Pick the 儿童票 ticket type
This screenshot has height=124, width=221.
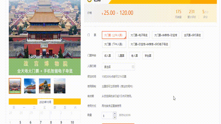coord(121,56)
